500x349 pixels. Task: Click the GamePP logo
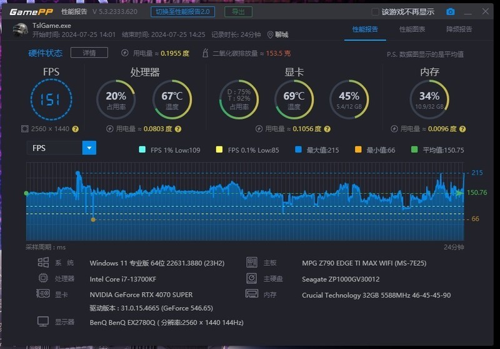click(31, 12)
